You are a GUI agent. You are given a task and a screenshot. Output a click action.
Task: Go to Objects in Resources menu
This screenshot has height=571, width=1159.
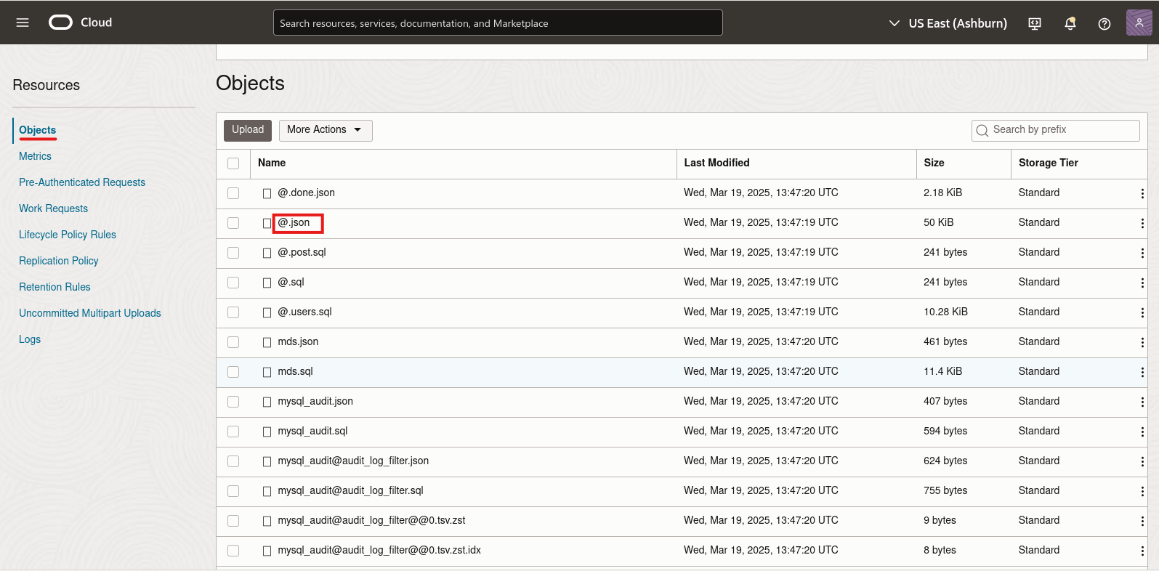[37, 130]
